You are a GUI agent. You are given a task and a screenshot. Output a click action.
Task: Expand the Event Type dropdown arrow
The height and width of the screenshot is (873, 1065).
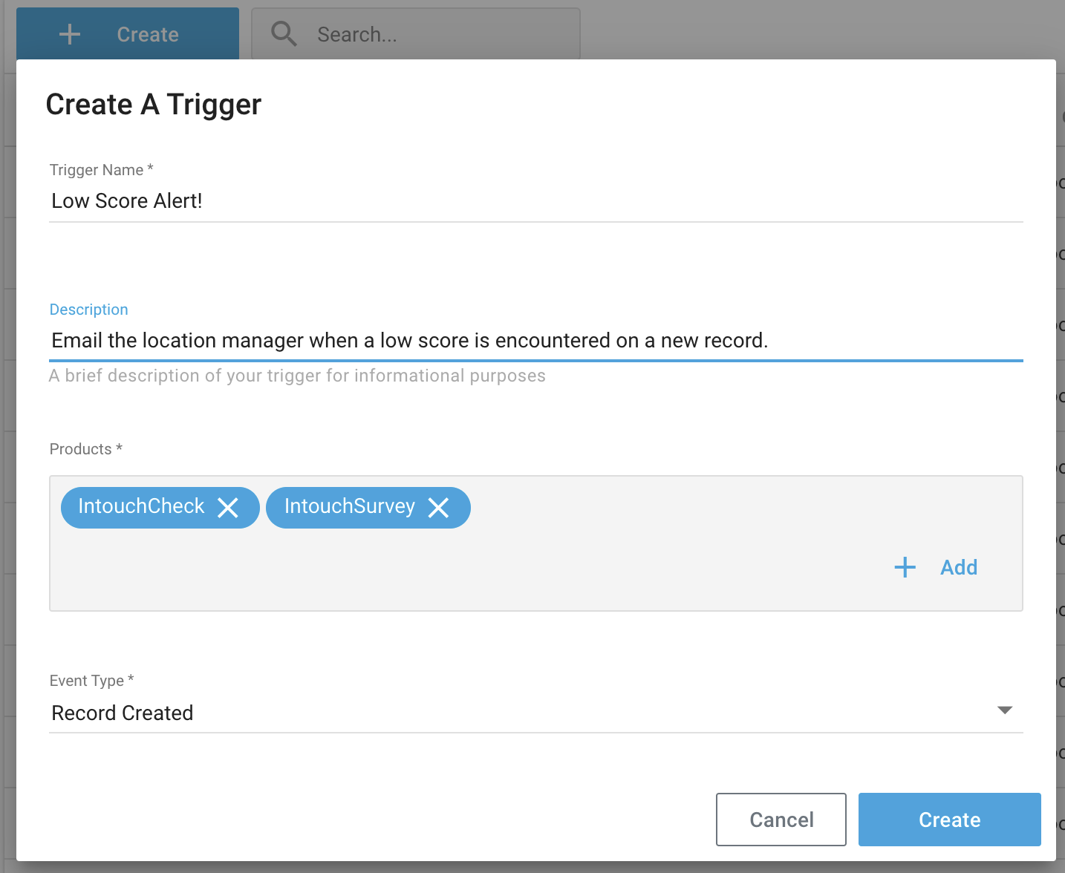1004,710
